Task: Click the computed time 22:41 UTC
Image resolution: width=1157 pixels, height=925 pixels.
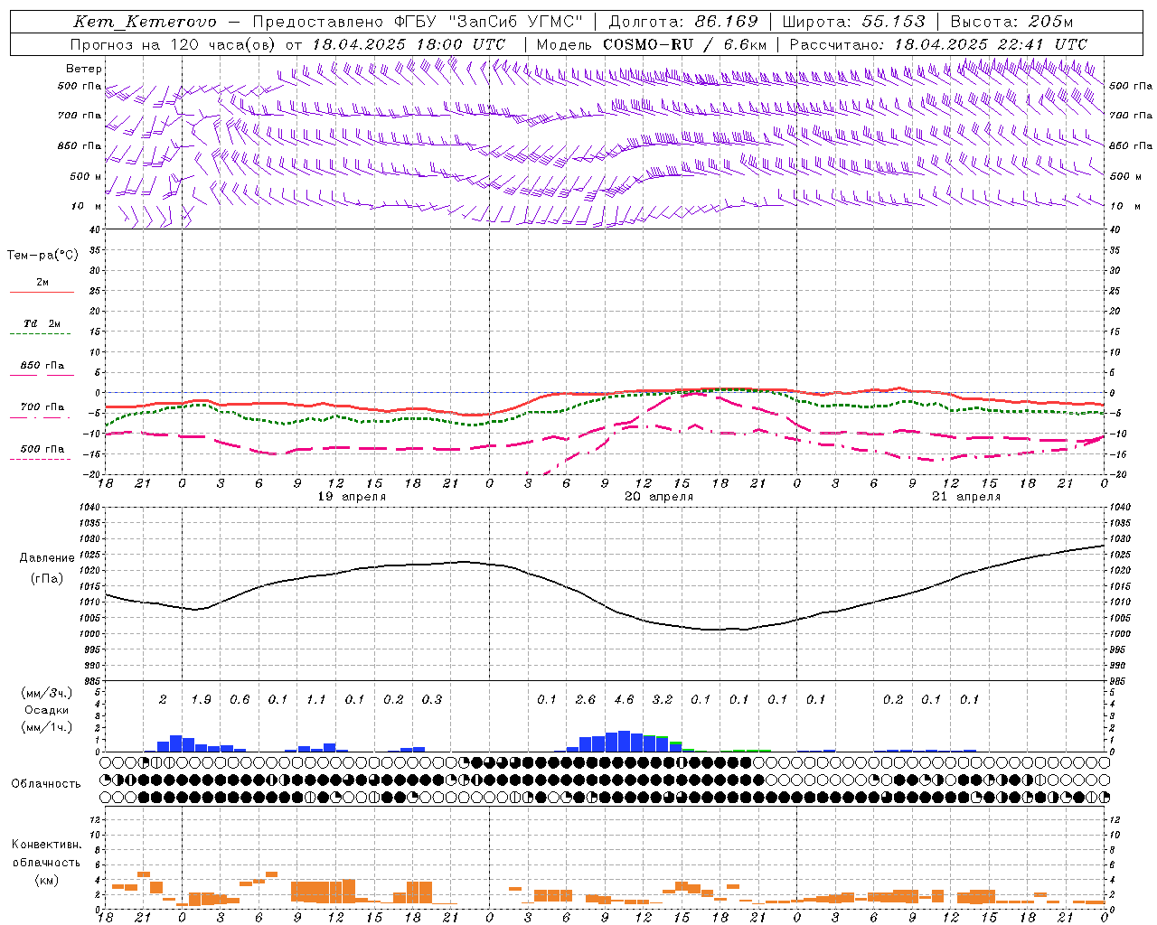Action: (x=1042, y=43)
